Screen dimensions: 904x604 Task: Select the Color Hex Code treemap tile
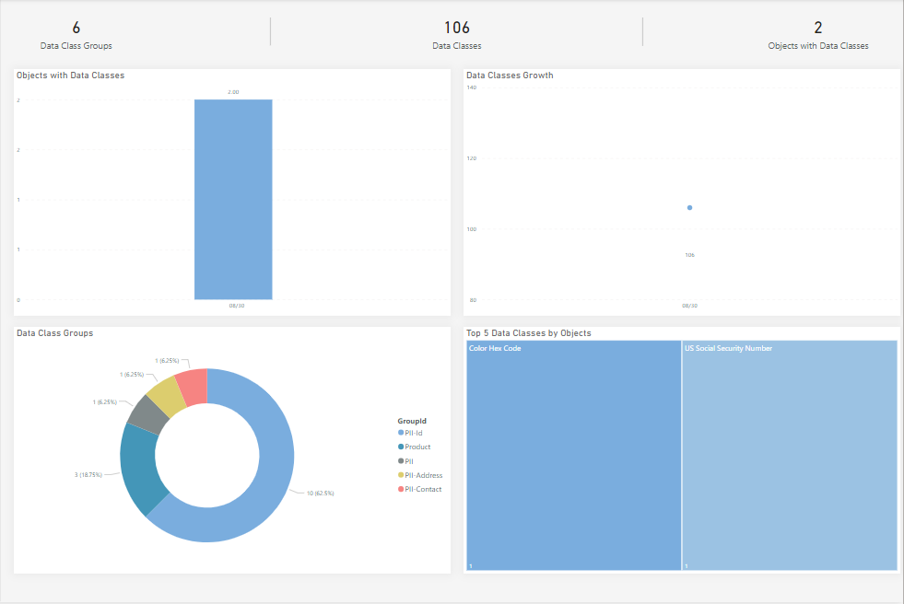click(573, 456)
